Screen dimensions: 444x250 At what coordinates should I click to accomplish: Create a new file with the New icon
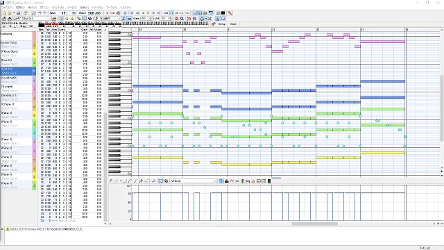(4, 13)
